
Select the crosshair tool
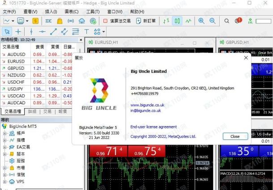click(18, 32)
